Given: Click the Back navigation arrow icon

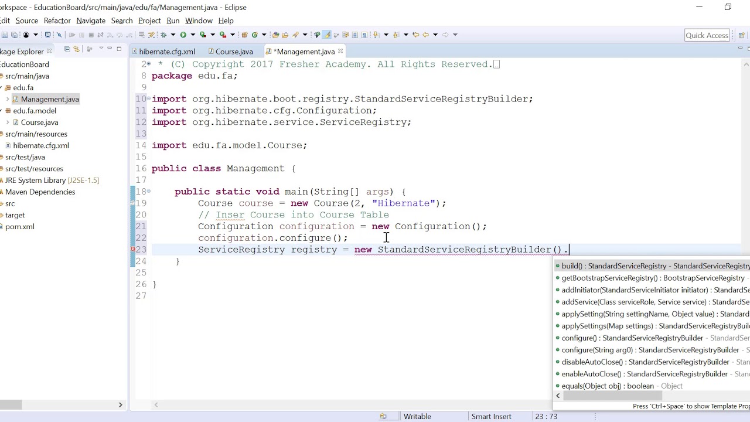Looking at the screenshot, I should (426, 35).
